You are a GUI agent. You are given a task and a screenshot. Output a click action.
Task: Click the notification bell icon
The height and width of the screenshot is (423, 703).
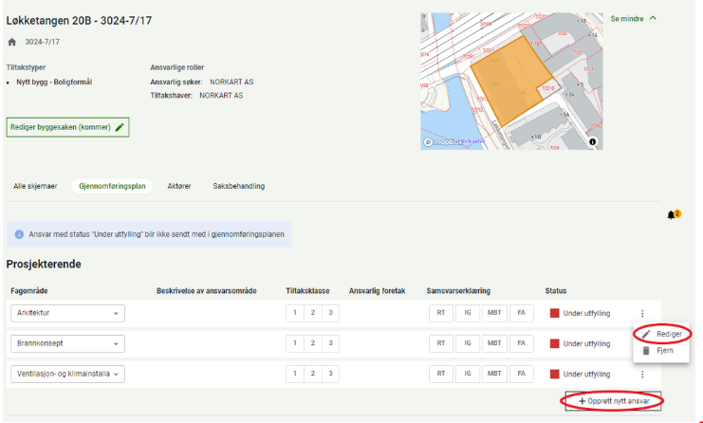(x=672, y=215)
